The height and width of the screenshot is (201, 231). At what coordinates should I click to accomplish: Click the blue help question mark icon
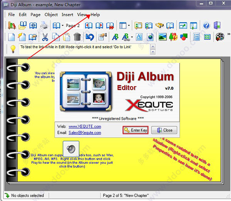pos(206,25)
